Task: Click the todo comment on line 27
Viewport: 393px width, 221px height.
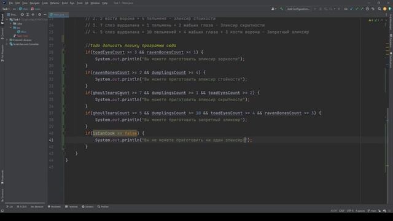Action: 131,45
